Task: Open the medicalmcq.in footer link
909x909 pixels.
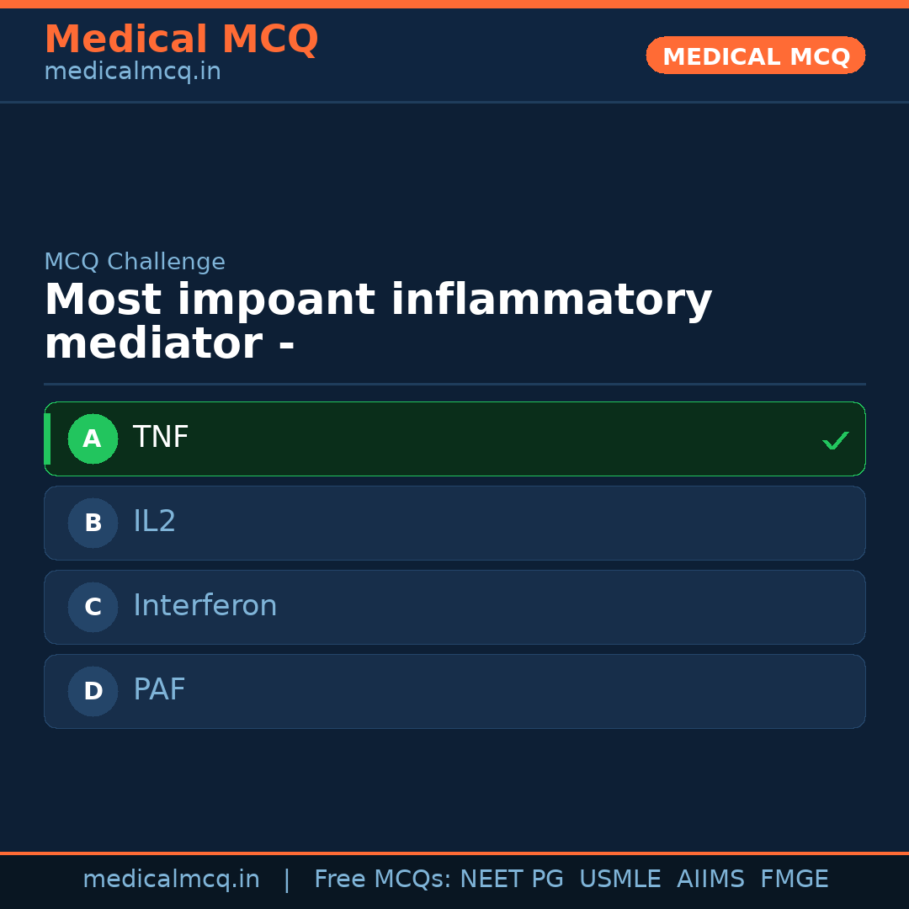Action: [171, 880]
